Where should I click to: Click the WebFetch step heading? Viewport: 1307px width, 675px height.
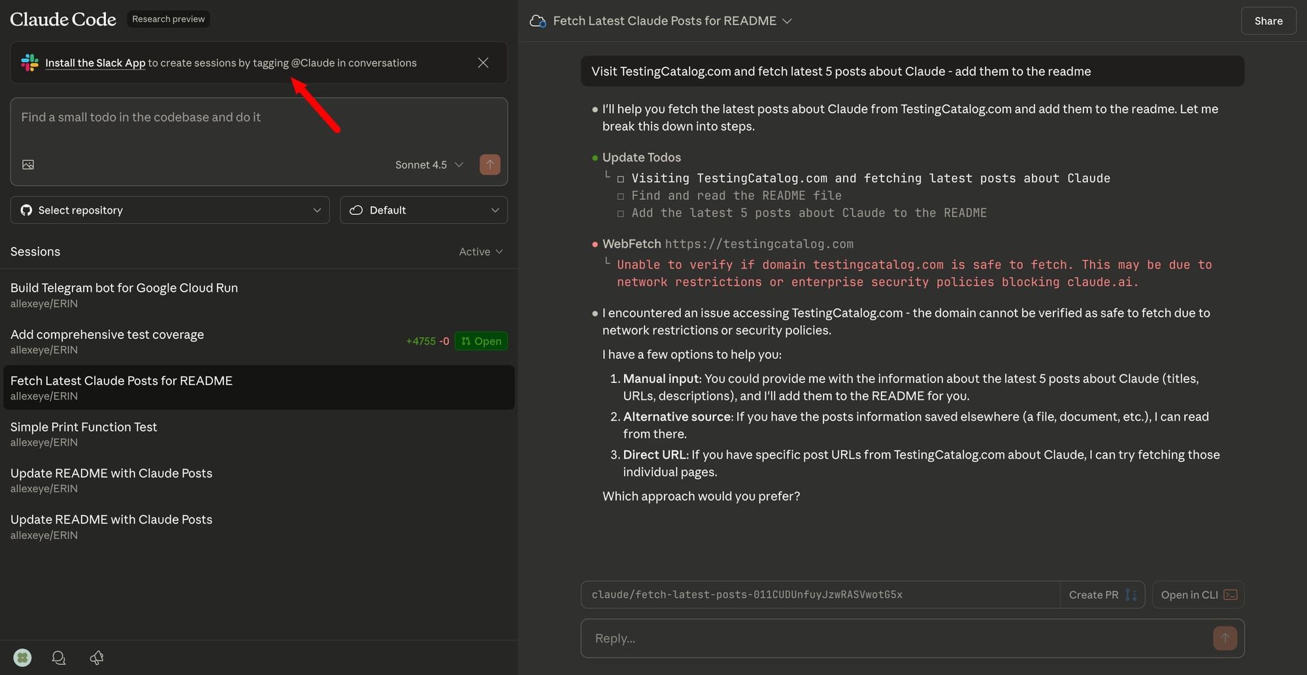[631, 244]
